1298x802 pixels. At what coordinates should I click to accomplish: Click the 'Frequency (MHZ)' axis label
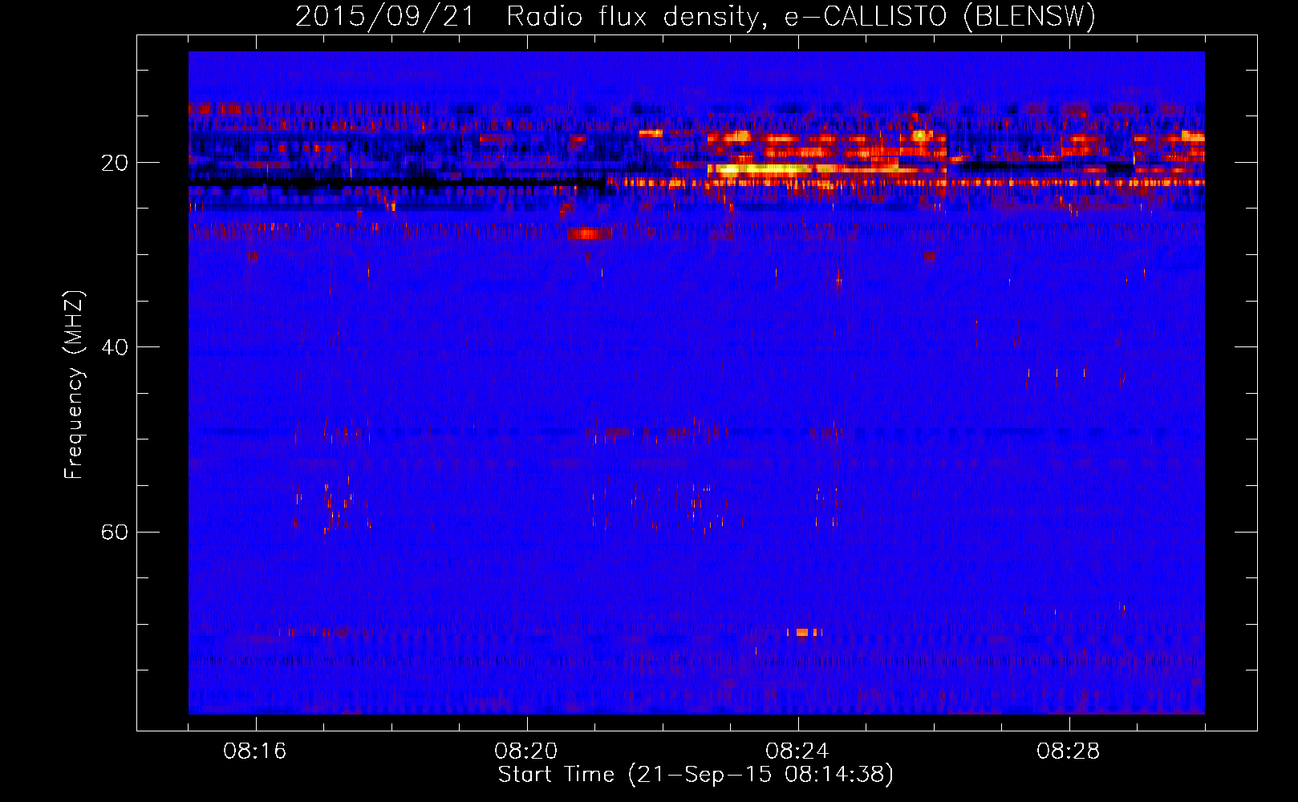point(74,385)
